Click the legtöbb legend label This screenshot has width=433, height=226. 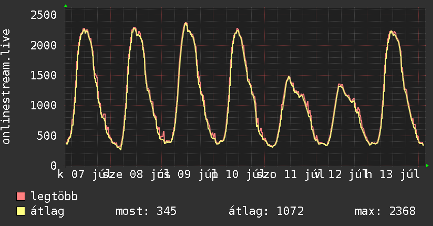(54, 196)
